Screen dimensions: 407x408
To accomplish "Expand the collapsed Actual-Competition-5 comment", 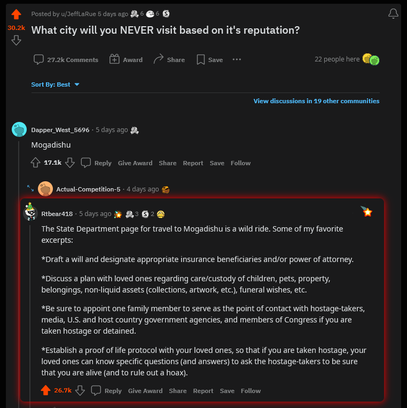I will pyautogui.click(x=30, y=189).
